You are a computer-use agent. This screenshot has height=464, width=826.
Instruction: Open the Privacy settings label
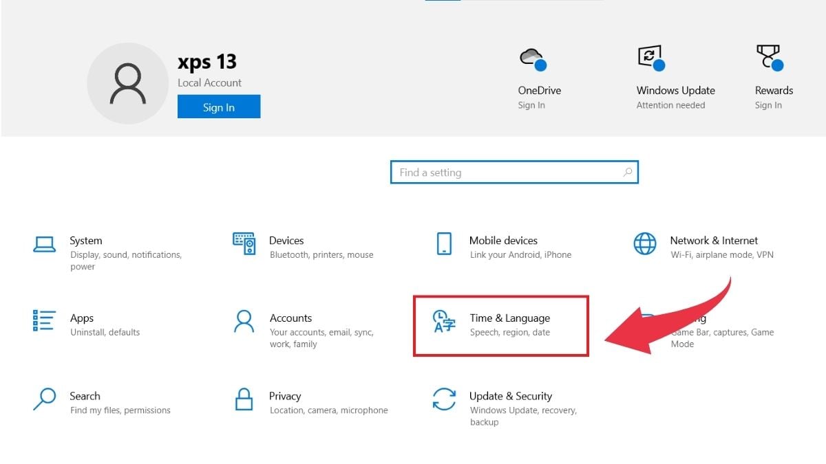click(x=285, y=396)
